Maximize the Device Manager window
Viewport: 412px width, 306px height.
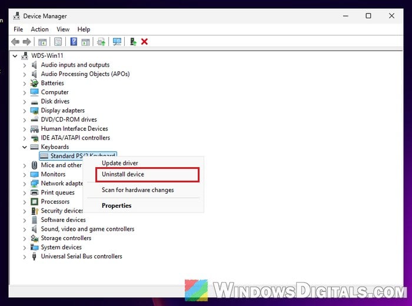pos(368,16)
